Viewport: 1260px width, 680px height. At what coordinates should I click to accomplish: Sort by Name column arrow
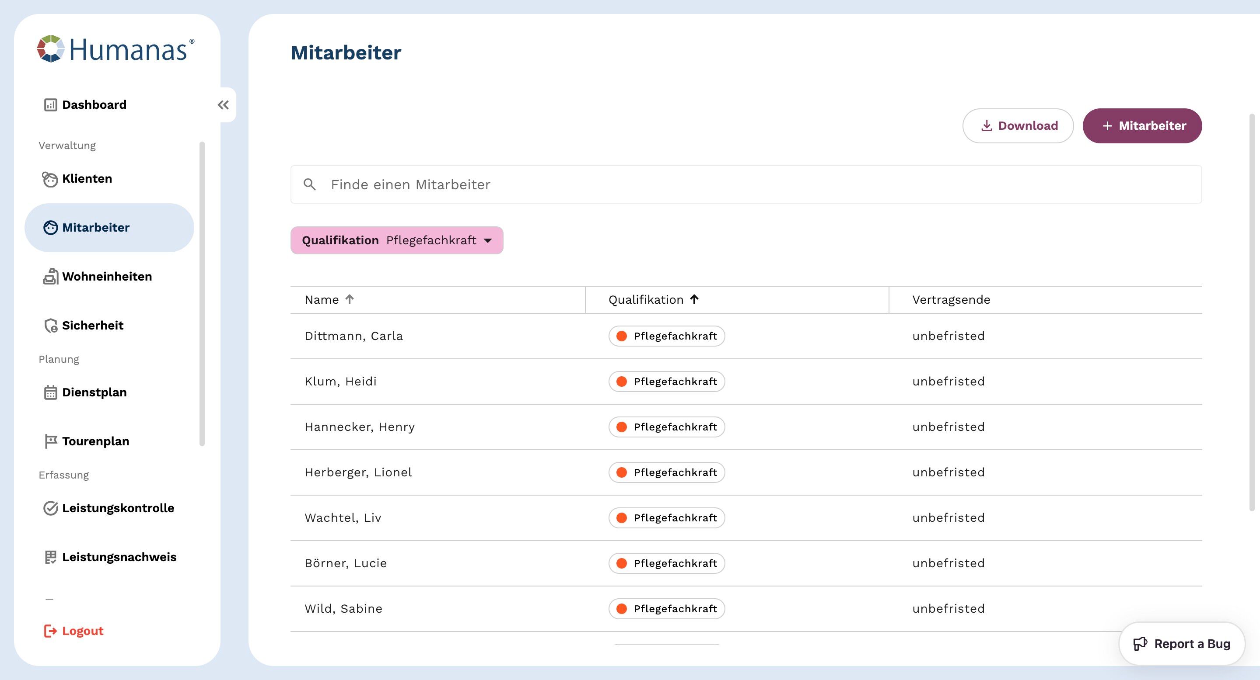[349, 299]
